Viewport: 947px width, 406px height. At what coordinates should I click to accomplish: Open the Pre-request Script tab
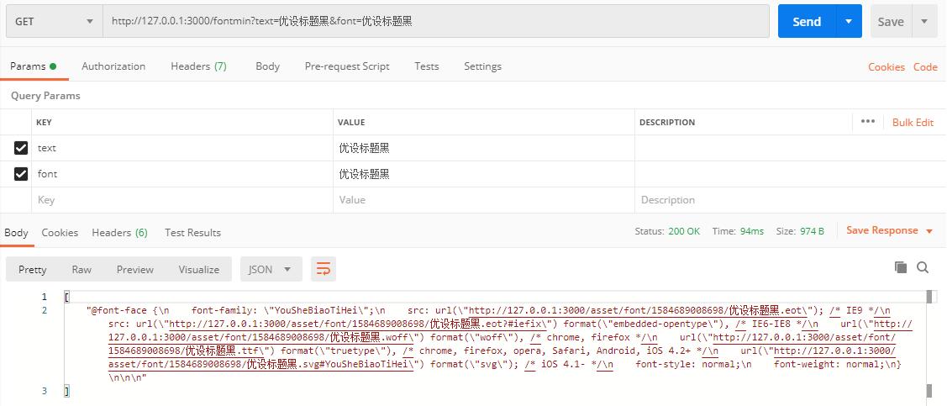tap(347, 66)
